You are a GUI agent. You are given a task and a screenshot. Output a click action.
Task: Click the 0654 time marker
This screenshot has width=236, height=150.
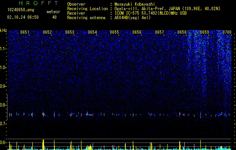coord(92,32)
